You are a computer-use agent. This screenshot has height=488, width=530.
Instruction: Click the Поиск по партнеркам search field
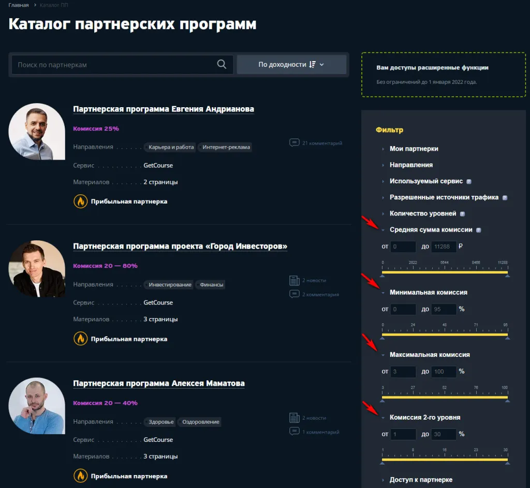[114, 65]
